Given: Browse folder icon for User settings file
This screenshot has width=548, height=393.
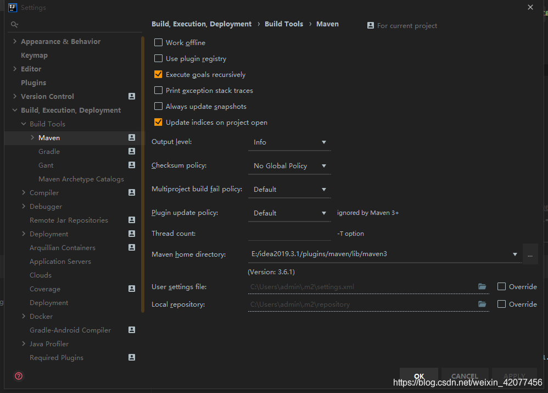Looking at the screenshot, I should click(482, 286).
